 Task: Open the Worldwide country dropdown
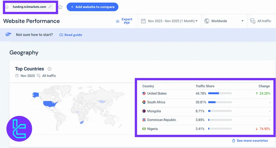(224, 21)
